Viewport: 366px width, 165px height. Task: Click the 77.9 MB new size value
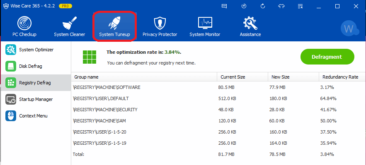click(x=277, y=88)
